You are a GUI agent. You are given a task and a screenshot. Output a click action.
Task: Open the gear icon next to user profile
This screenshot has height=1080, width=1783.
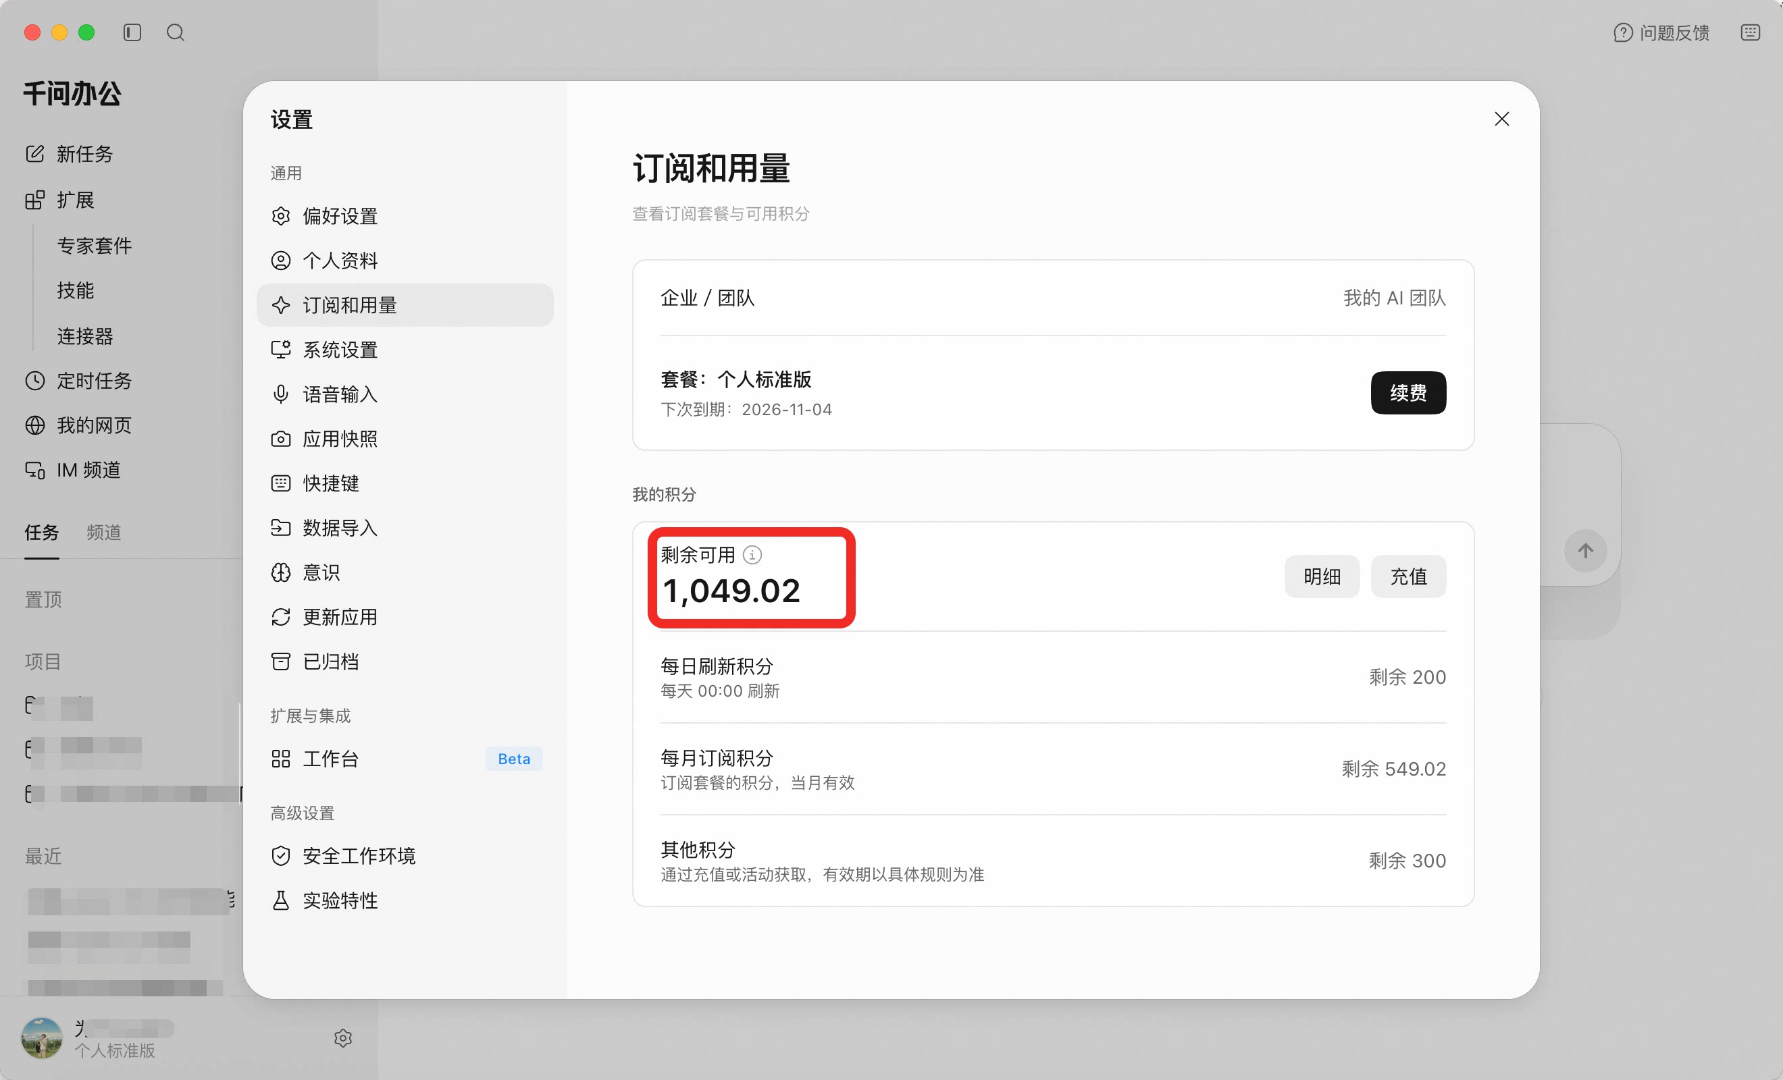click(343, 1038)
